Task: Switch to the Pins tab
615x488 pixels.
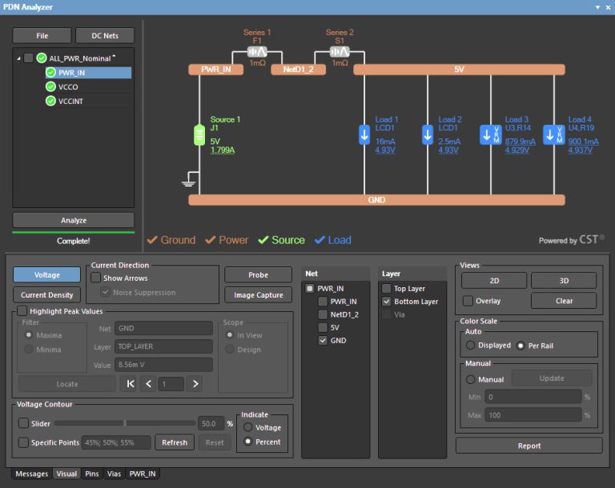Action: (x=92, y=474)
